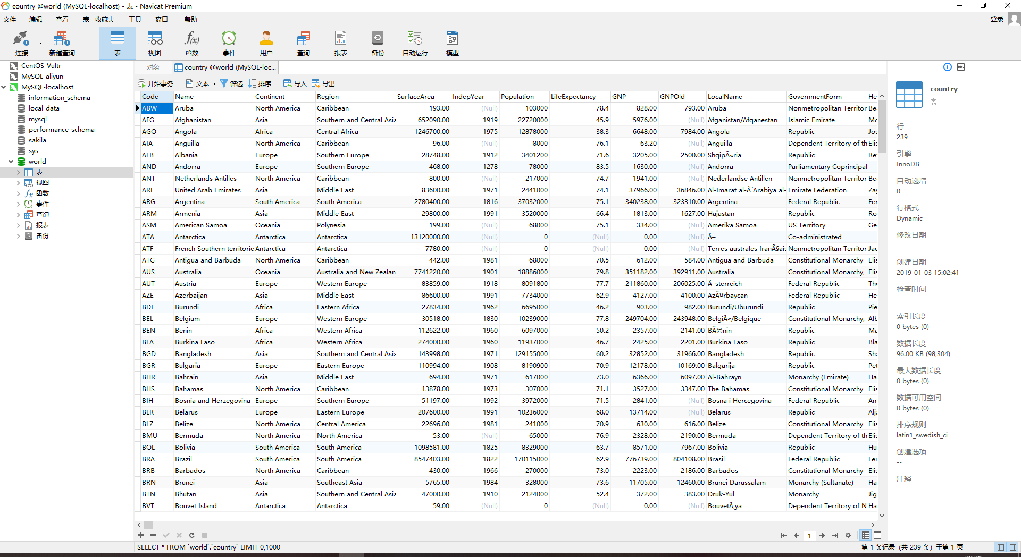The height and width of the screenshot is (557, 1021).
Task: Expand the 备份 node under world
Action: (18, 236)
